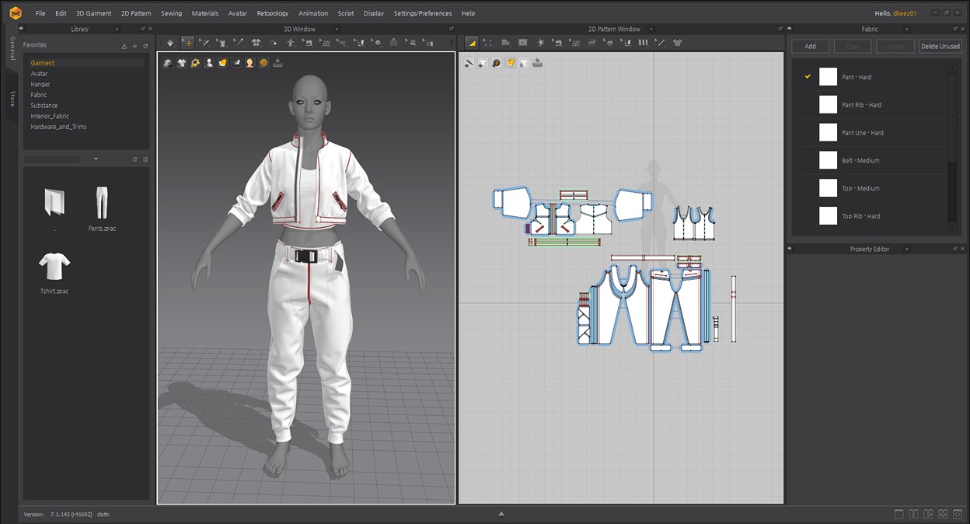
Task: Click the Delete Unused button
Action: pos(940,47)
